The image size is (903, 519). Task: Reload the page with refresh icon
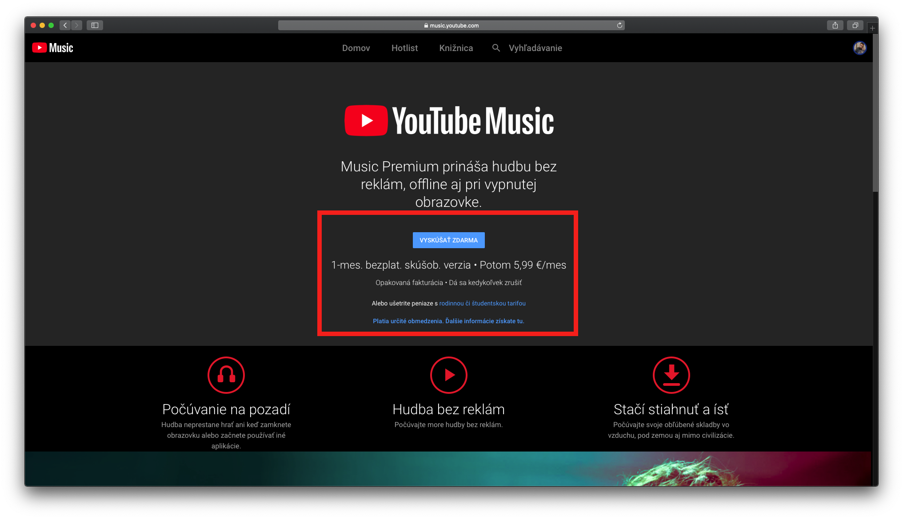[x=619, y=25]
